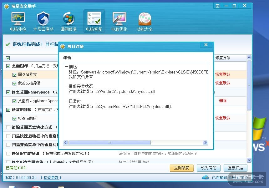Click the 瑞星安全助手 title bar logo icon
This screenshot has width=269, height=188.
7,7
